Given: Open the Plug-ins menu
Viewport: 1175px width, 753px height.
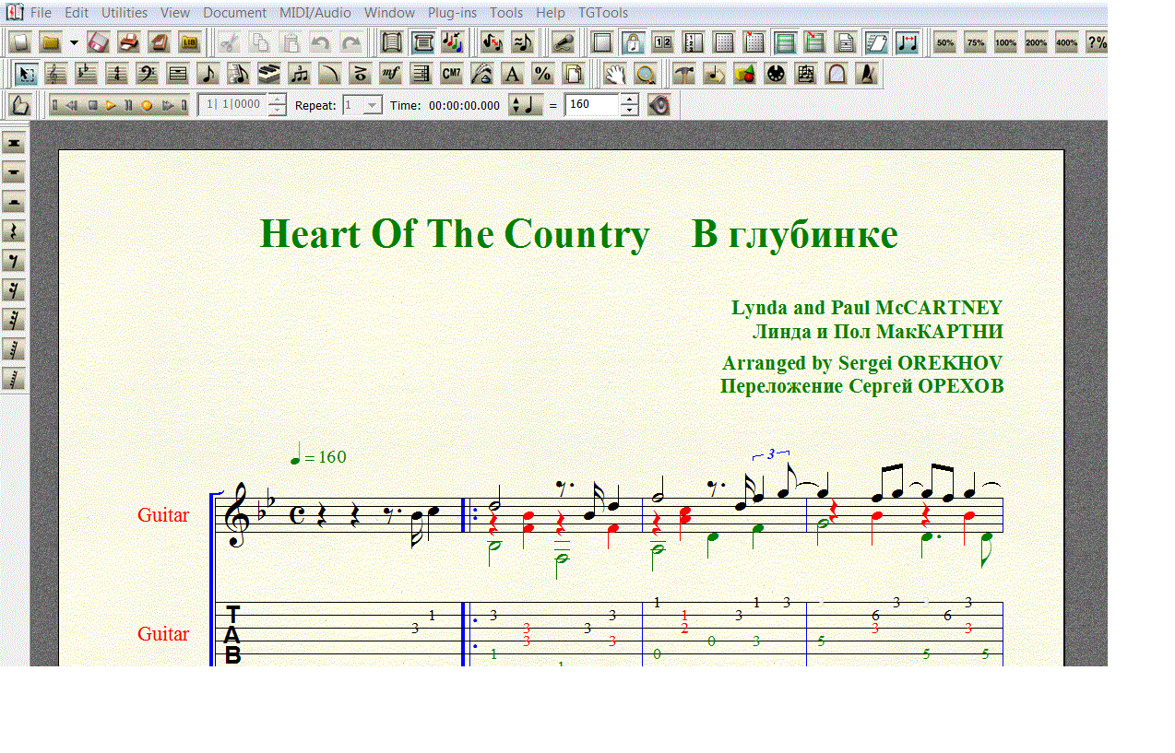Looking at the screenshot, I should click(452, 13).
